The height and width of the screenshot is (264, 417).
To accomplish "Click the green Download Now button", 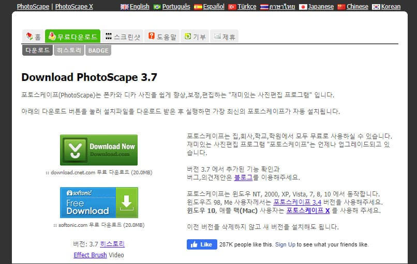I will 99,150.
